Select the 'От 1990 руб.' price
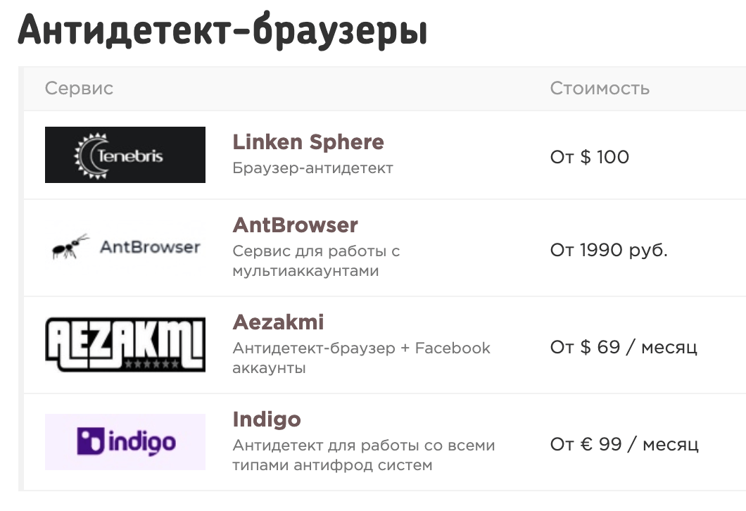746x511 pixels. click(x=609, y=250)
